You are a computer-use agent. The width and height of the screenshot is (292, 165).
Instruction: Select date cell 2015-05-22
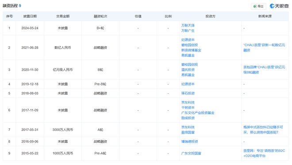[x=30, y=153]
